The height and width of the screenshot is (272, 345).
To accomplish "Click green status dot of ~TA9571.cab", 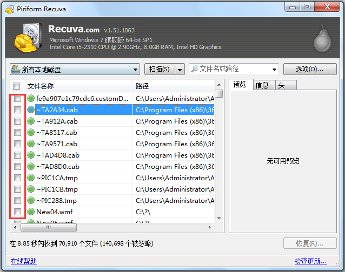I will (x=31, y=144).
